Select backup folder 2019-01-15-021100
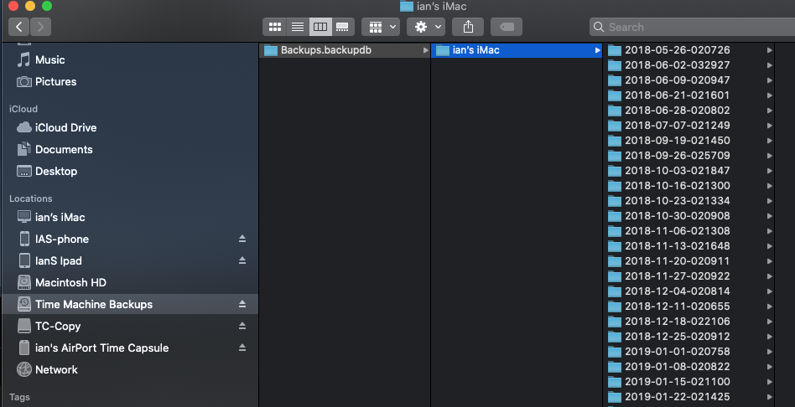 (689, 382)
